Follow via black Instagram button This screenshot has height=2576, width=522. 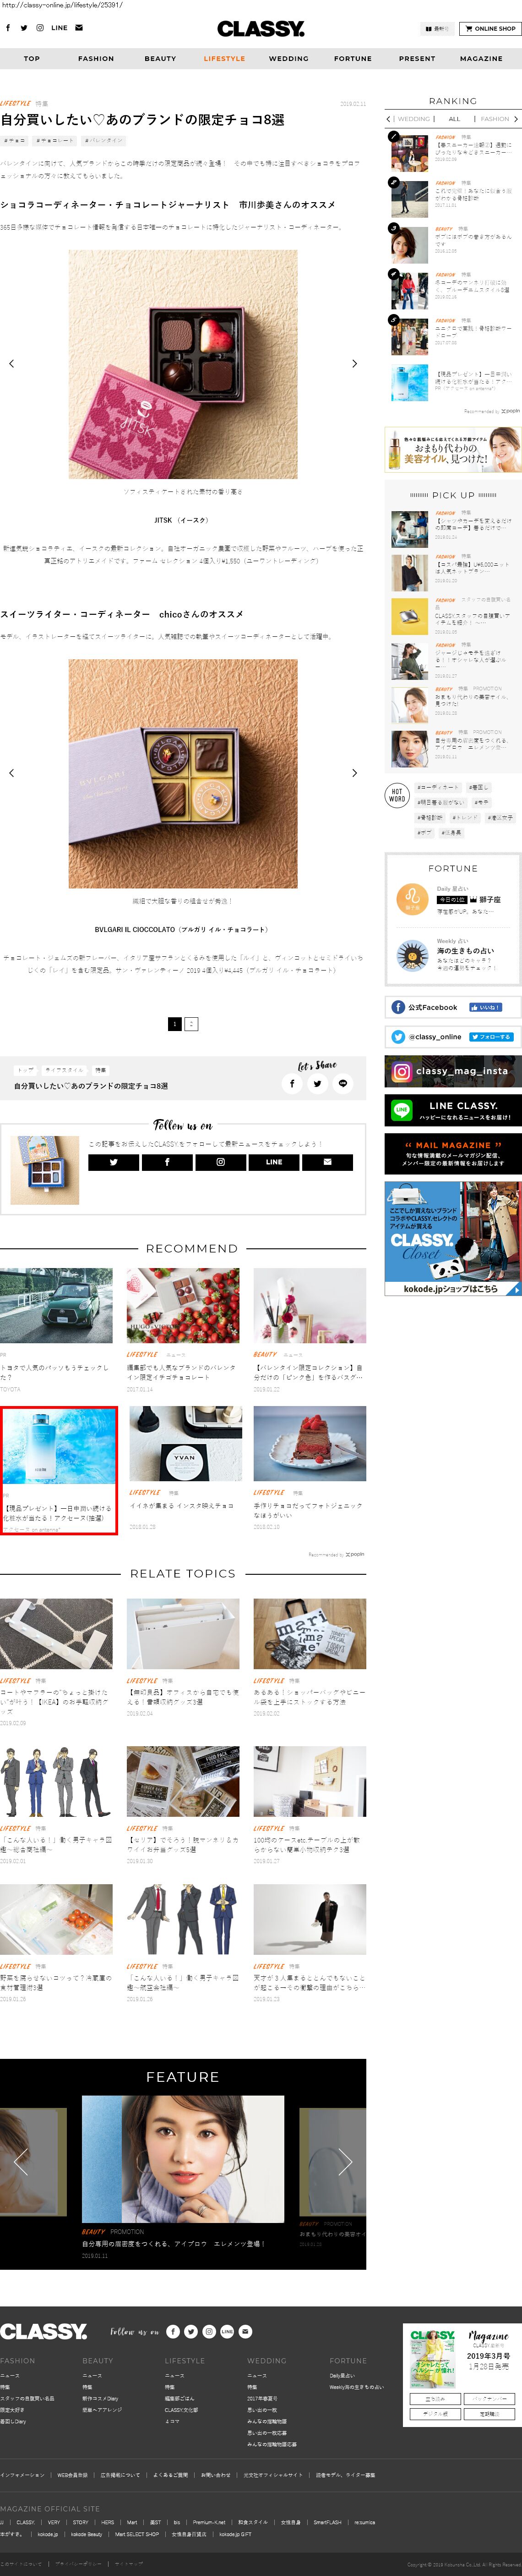(221, 1162)
